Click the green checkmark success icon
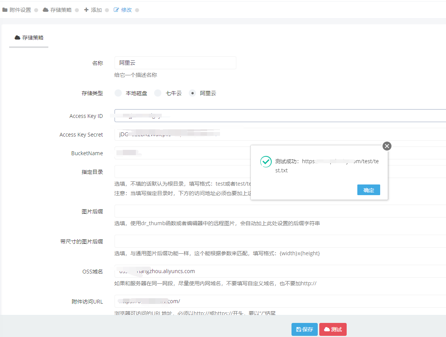The image size is (446, 337). click(266, 162)
